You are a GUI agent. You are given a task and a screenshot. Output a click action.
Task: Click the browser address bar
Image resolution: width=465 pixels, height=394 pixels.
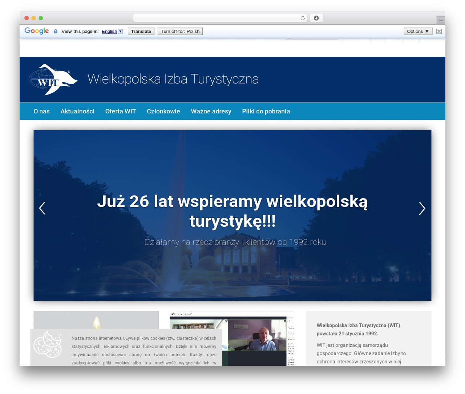tap(220, 18)
